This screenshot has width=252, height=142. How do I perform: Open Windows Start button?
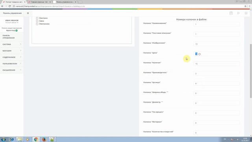coord(4,139)
